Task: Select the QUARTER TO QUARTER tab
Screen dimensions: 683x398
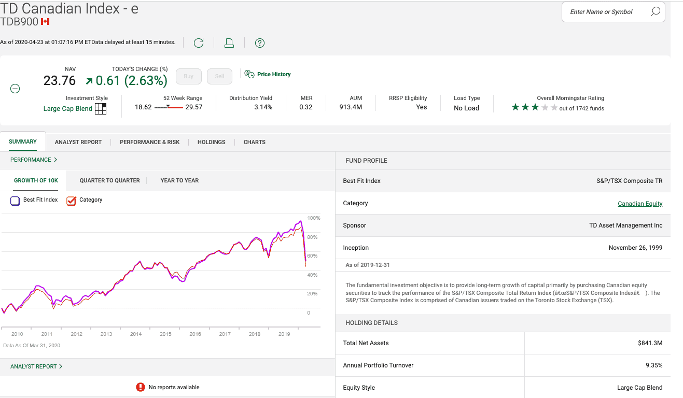Action: (110, 180)
